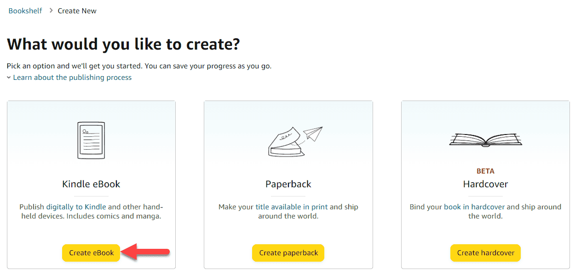Viewport: 581px width, 275px height.
Task: Click the breadcrumb separator chevron after Bookshelf
Action: [x=52, y=11]
